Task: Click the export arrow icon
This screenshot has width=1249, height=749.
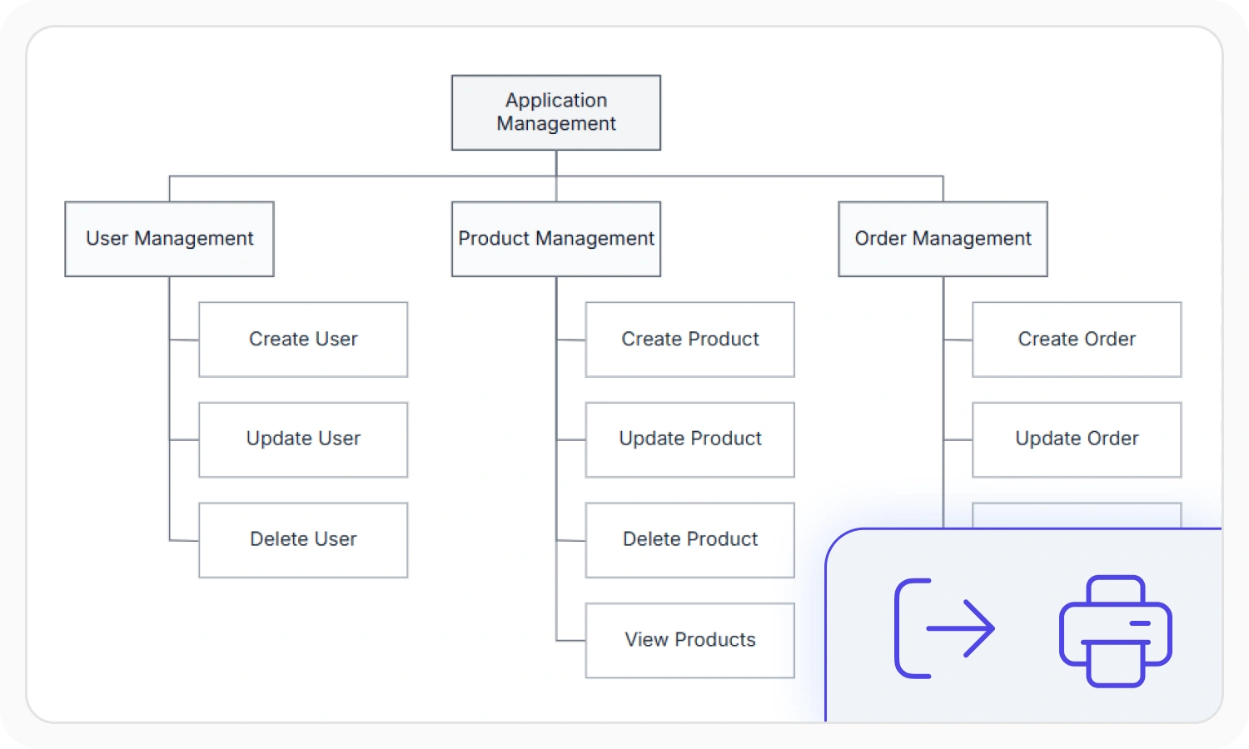Action: pyautogui.click(x=944, y=628)
